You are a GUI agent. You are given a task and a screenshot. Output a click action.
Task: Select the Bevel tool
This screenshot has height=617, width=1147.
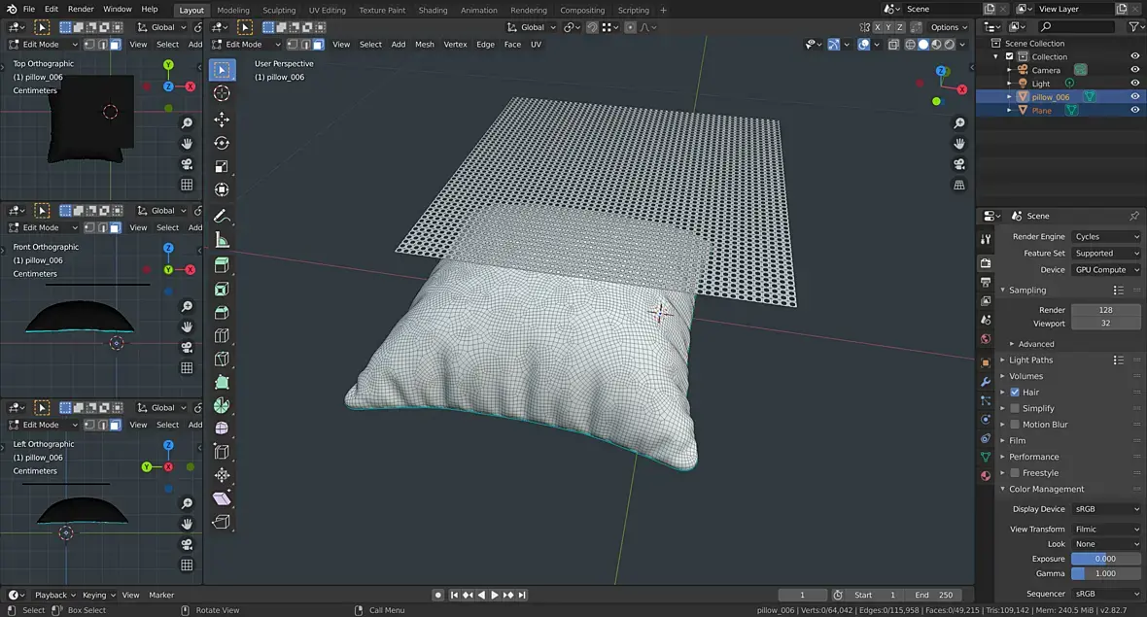pyautogui.click(x=222, y=312)
